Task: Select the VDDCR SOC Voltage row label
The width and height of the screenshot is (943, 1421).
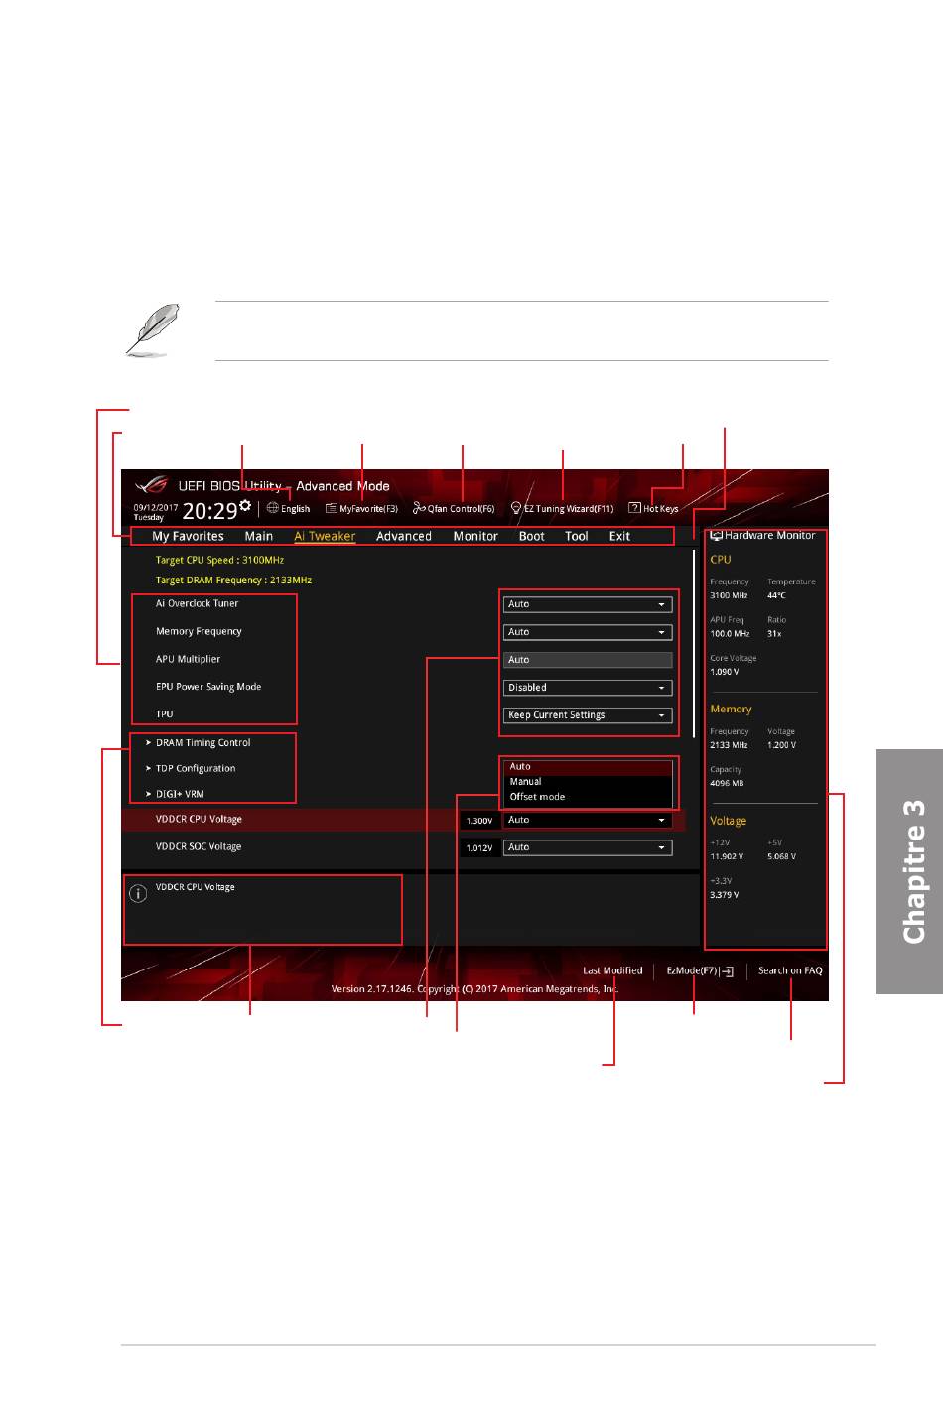Action: (x=199, y=847)
